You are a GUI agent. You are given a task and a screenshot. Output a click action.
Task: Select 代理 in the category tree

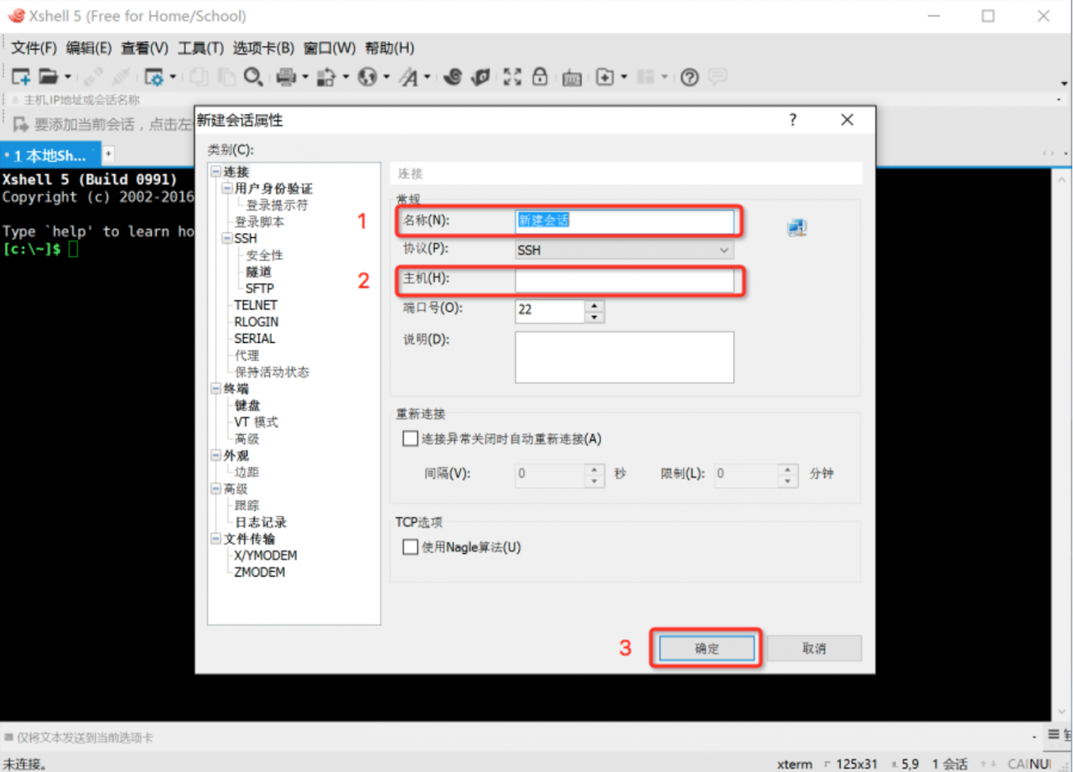[247, 355]
